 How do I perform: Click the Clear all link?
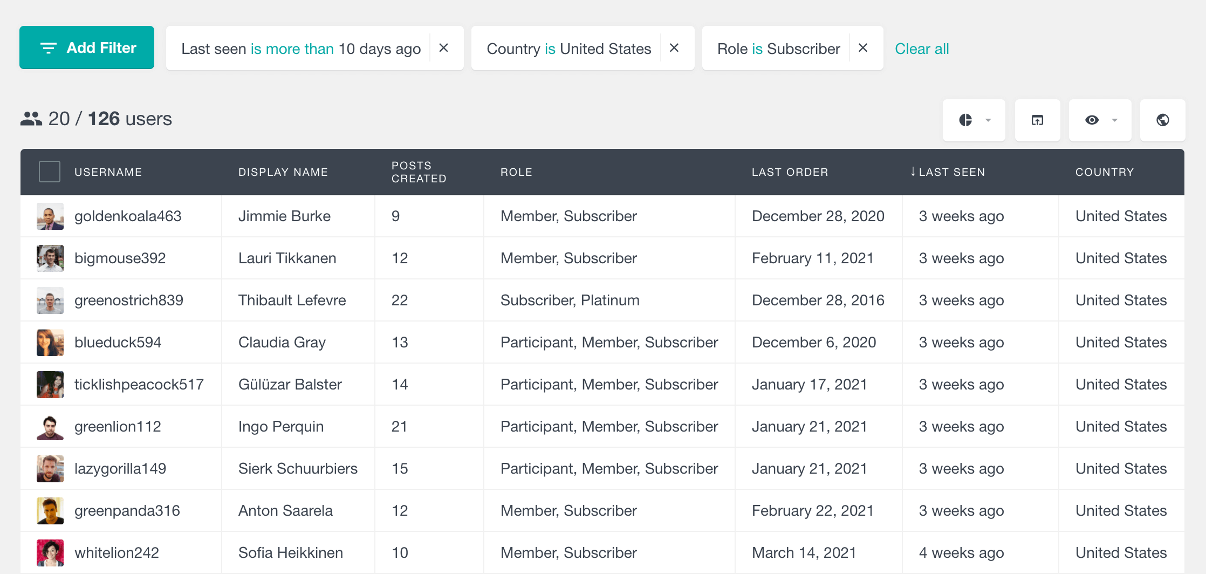pos(922,49)
